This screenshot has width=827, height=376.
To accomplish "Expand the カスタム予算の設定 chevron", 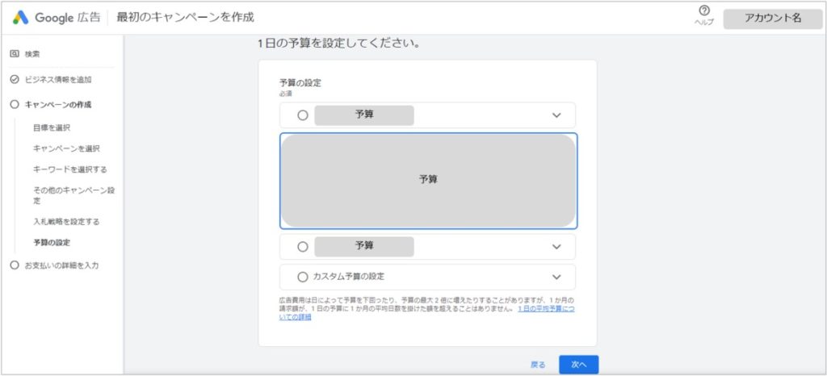I will (x=556, y=277).
